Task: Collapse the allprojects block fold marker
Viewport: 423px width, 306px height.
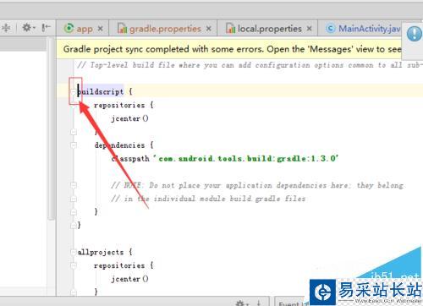Action: tap(74, 252)
